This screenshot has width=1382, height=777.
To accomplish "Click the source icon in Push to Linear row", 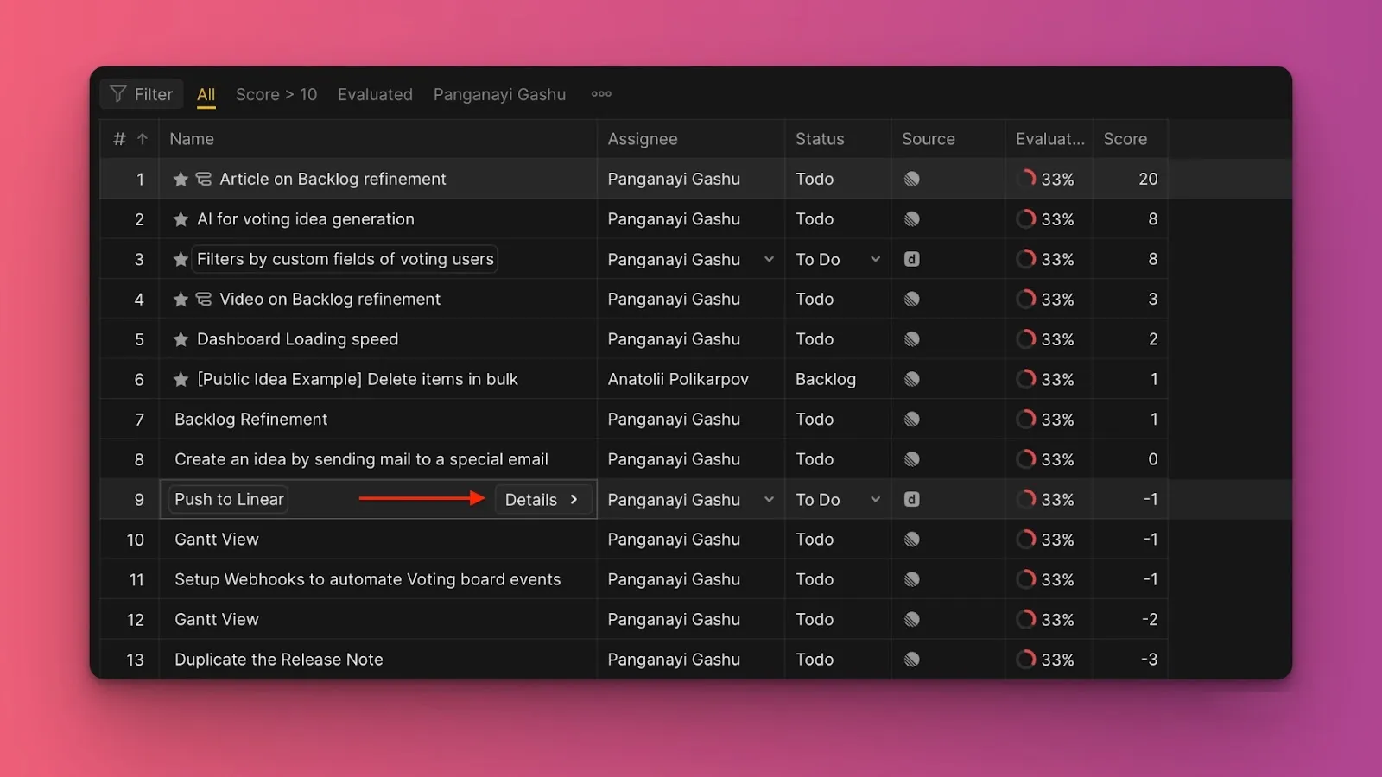I will tap(911, 500).
